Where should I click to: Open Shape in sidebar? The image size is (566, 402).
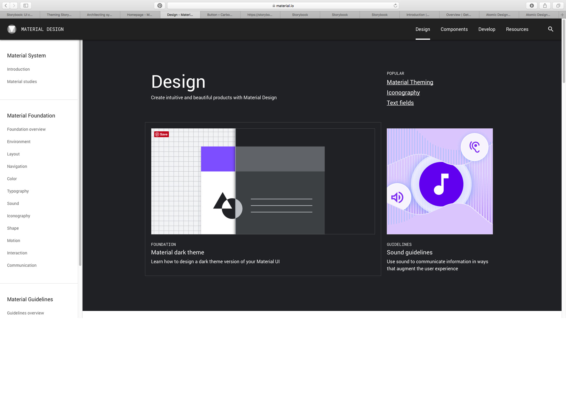click(13, 228)
